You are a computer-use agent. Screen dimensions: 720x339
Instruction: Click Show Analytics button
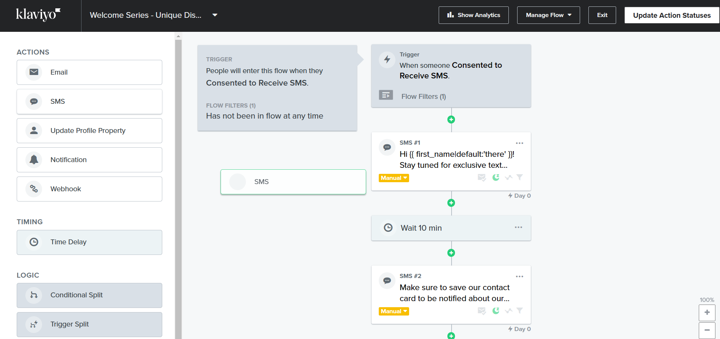pyautogui.click(x=474, y=15)
